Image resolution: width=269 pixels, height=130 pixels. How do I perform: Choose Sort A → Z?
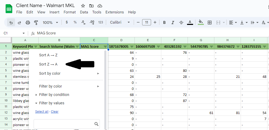coord(48,55)
